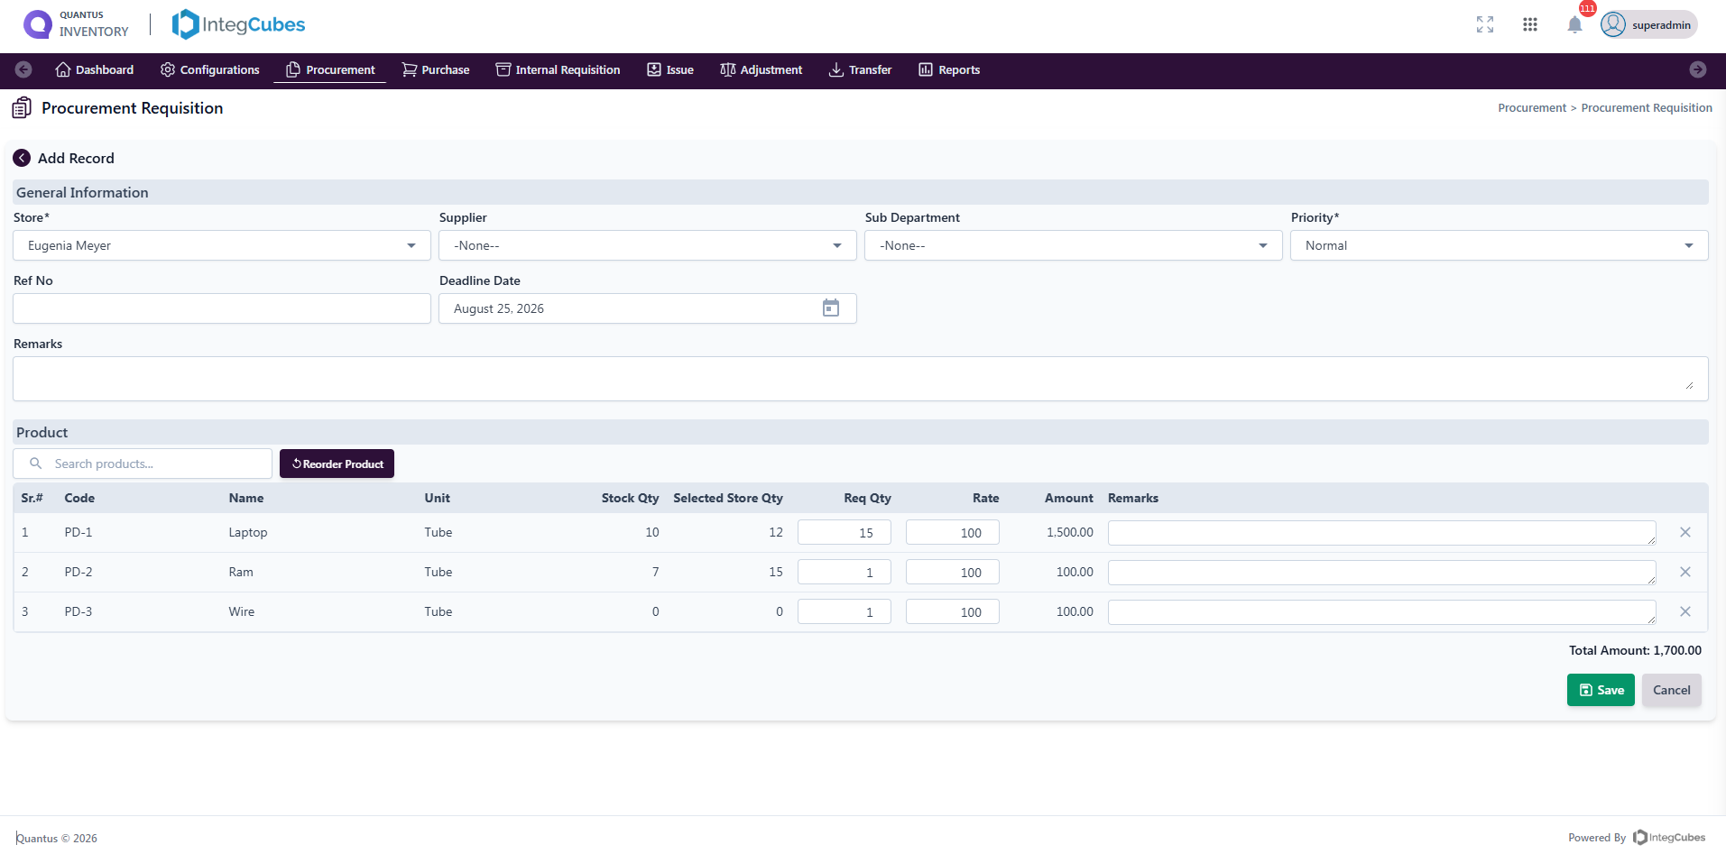
Task: Click product code PD-2
Action: (78, 572)
